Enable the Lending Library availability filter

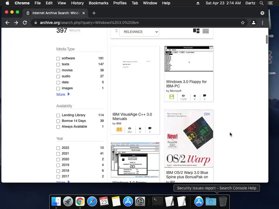coord(58,115)
